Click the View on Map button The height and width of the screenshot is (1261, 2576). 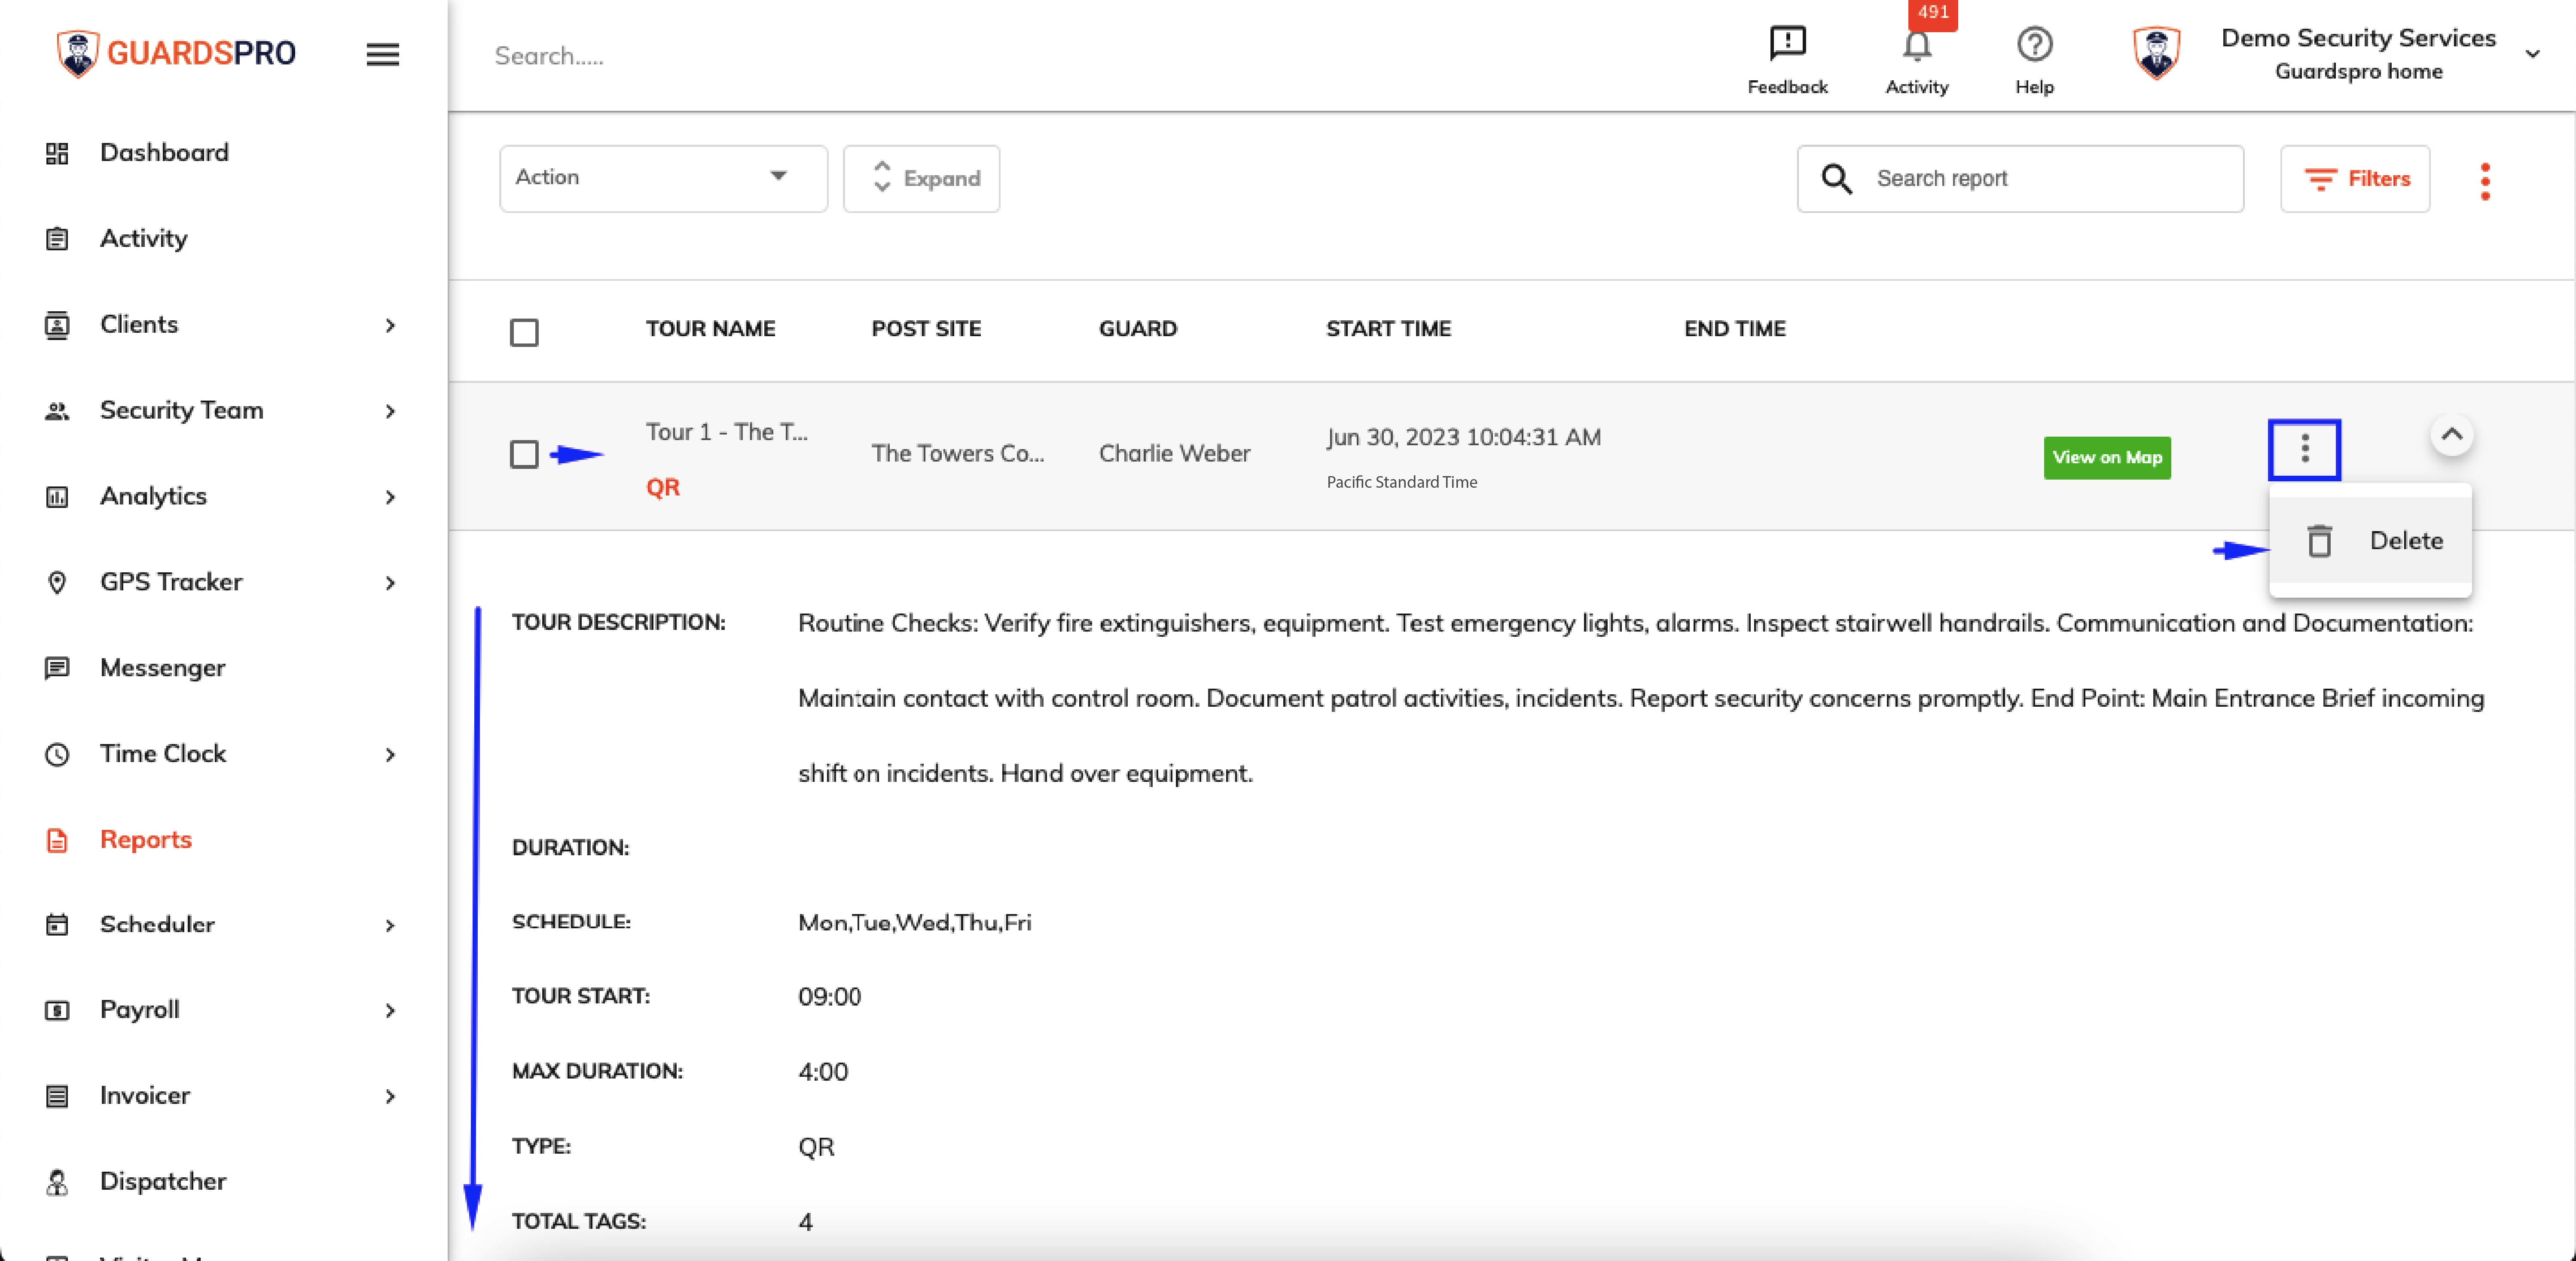2106,458
